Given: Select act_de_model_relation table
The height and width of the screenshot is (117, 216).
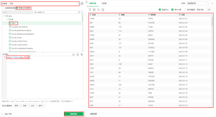Looking at the screenshot, I should click(x=20, y=45).
